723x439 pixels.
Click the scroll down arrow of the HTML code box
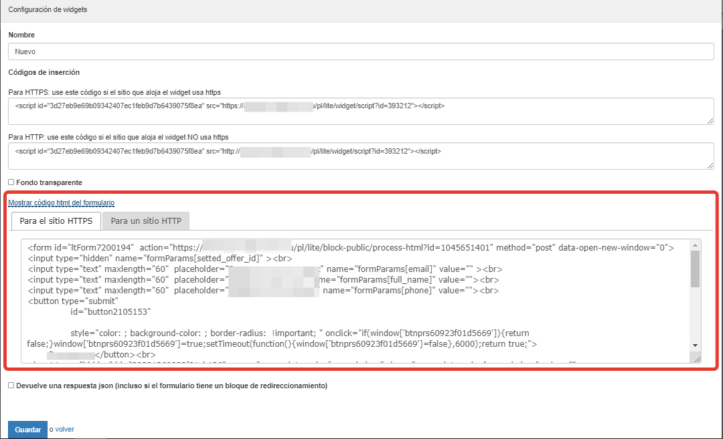(x=695, y=345)
